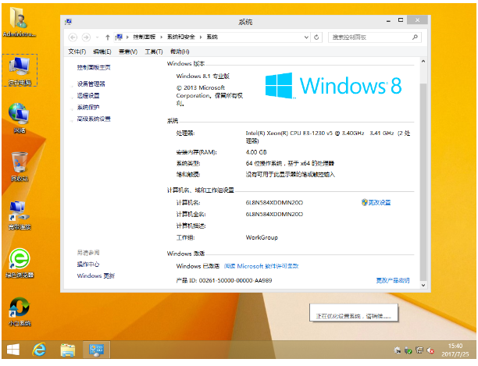Click the 4.00 GB installed RAM value
The height and width of the screenshot is (366, 478).
(x=256, y=152)
